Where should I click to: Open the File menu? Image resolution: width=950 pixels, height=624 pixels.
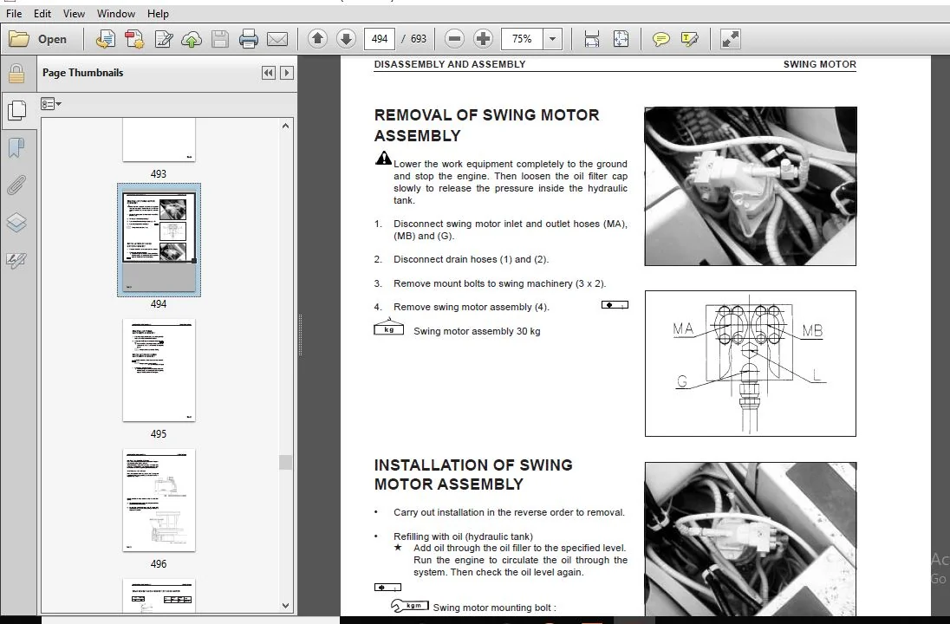pos(13,13)
